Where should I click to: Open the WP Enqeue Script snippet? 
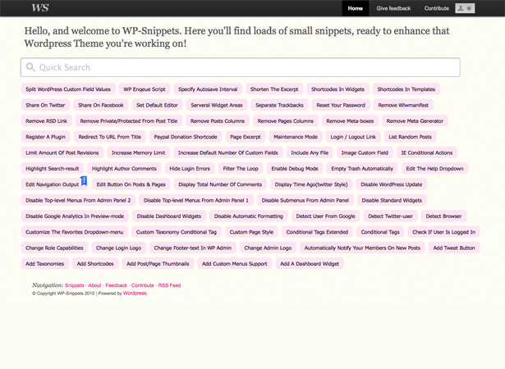click(145, 89)
